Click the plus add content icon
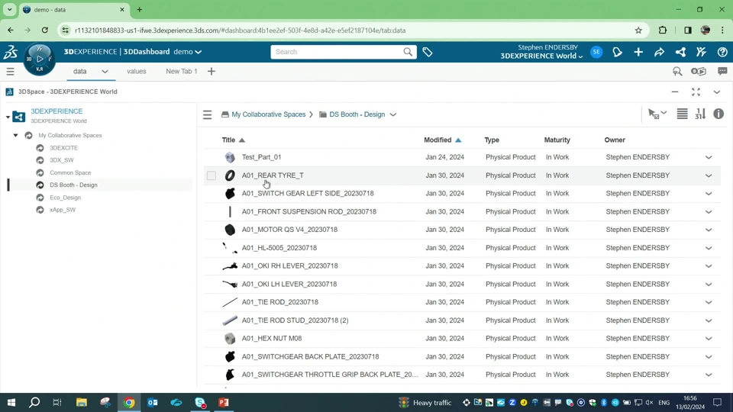 click(x=638, y=52)
